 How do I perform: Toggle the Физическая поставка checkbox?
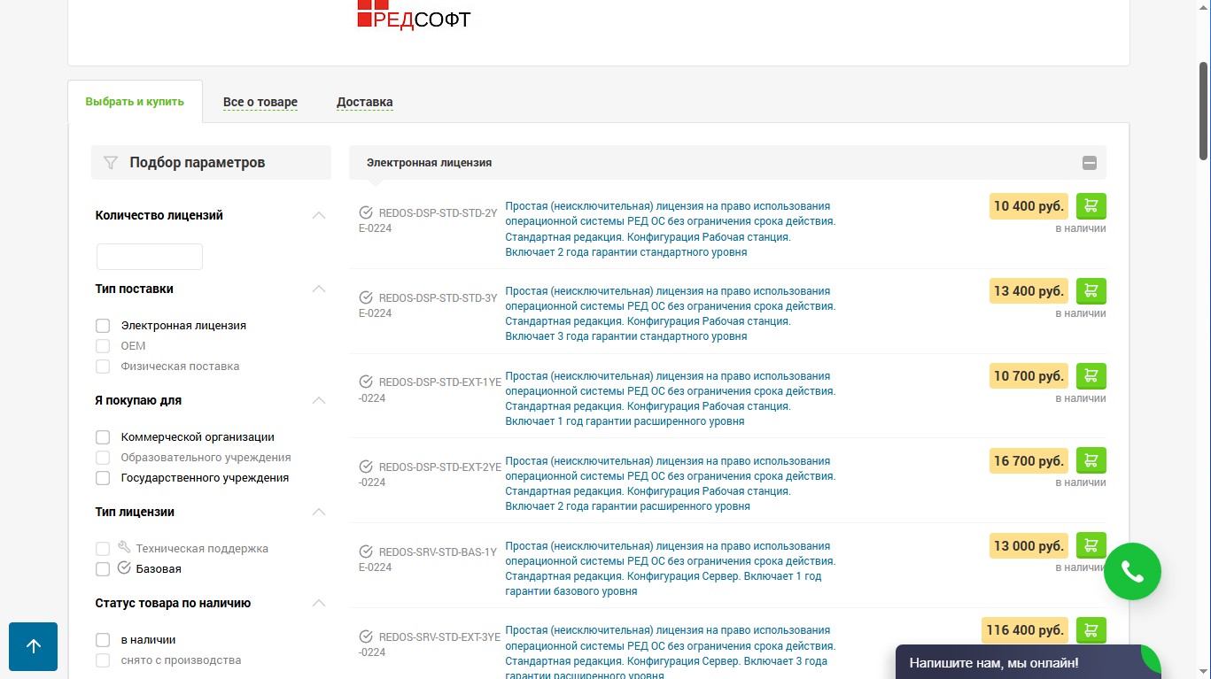click(103, 367)
